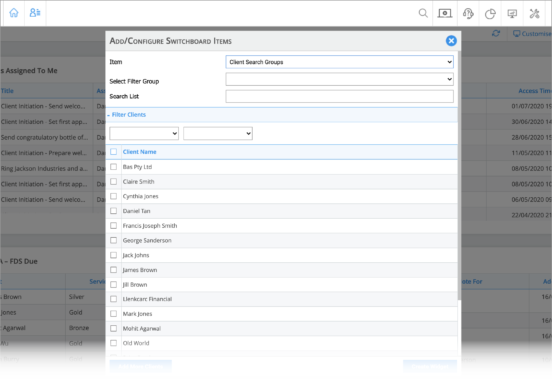Screen dimensions: 552x387
Task: Open the monitor dashboard icon
Action: 512,14
